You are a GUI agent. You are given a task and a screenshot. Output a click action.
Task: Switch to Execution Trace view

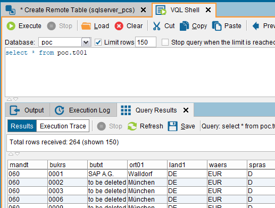(x=63, y=126)
